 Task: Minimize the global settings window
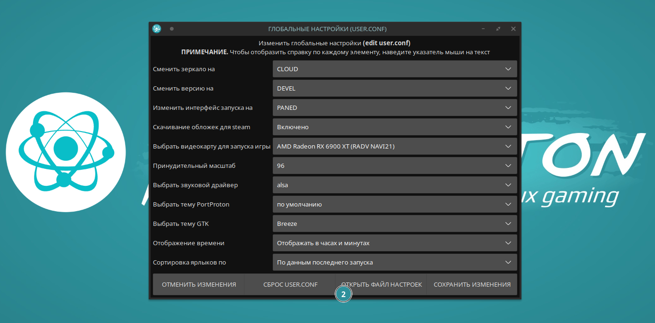point(483,29)
